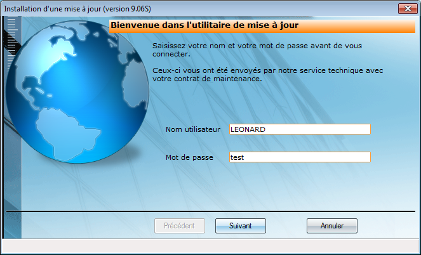
Task: Focus the Mot de passe field containing test
Action: pyautogui.click(x=300, y=157)
